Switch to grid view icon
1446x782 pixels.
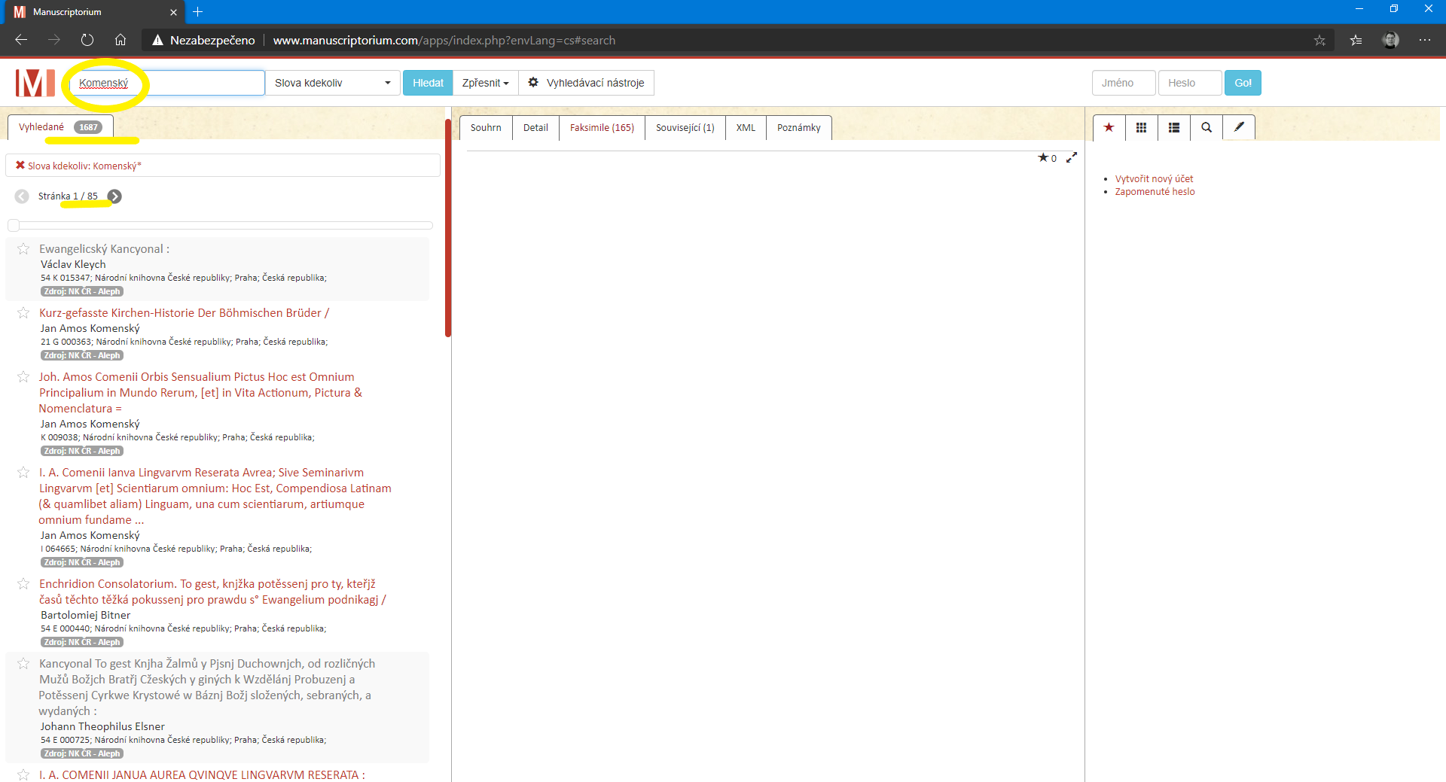pos(1141,128)
